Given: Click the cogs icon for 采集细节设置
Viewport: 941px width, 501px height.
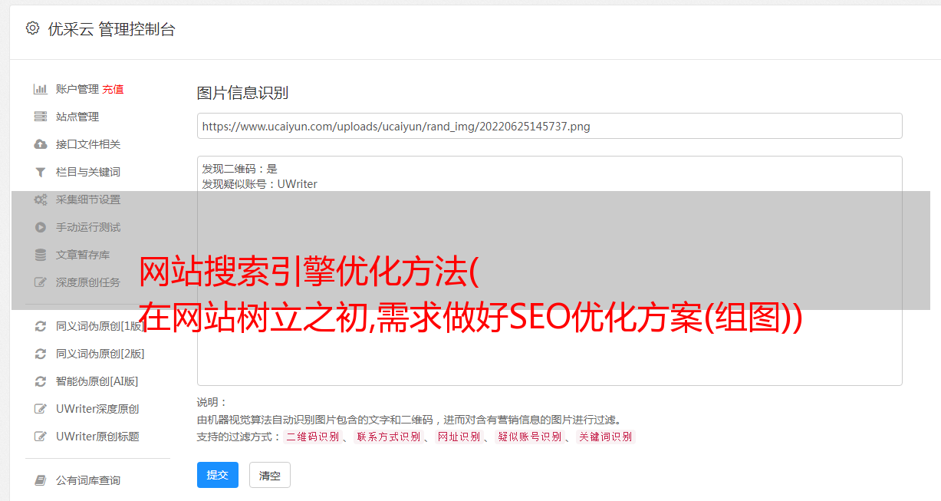Looking at the screenshot, I should (41, 199).
